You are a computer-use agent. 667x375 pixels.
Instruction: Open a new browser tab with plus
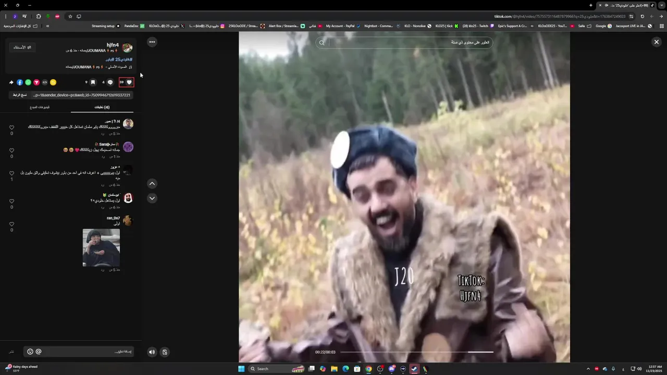pos(591,5)
